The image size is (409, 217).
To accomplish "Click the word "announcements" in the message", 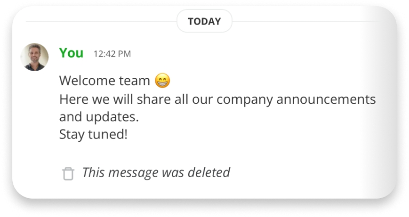I will click(326, 99).
